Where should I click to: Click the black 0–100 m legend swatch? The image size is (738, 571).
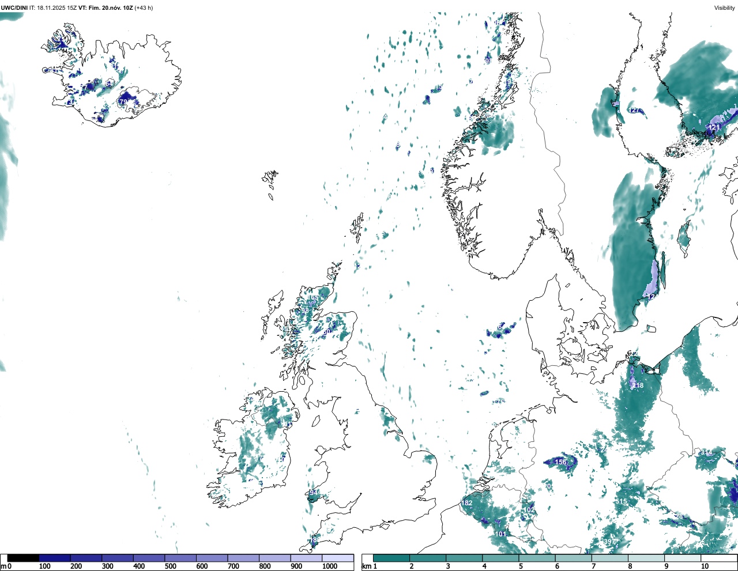(x=24, y=558)
